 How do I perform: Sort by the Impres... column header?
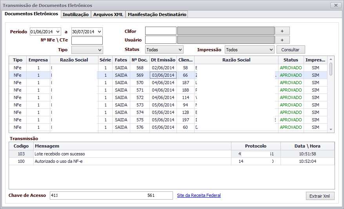pos(315,60)
